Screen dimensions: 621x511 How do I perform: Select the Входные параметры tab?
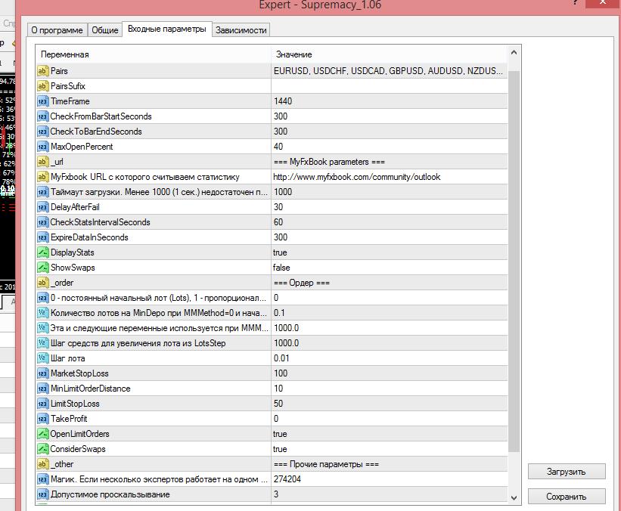tap(166, 29)
